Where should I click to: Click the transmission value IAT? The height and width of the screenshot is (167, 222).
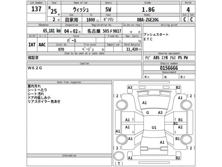tap(32, 45)
